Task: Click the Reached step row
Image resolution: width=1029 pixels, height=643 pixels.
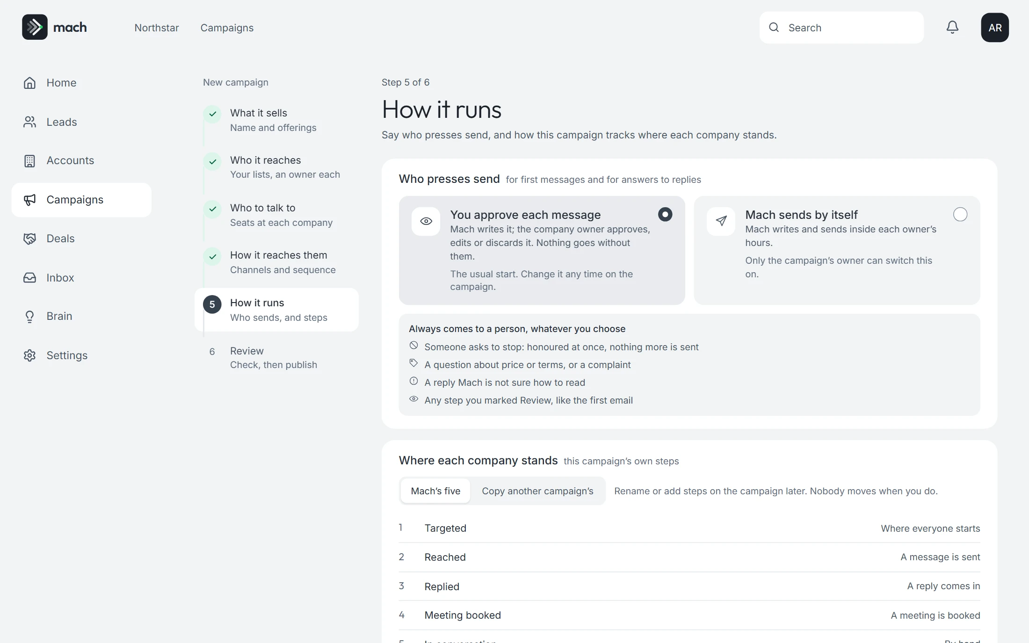Action: (x=689, y=557)
